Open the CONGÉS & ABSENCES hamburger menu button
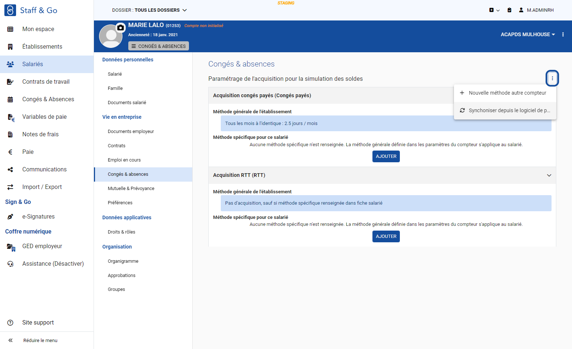The image size is (572, 349). [x=159, y=46]
